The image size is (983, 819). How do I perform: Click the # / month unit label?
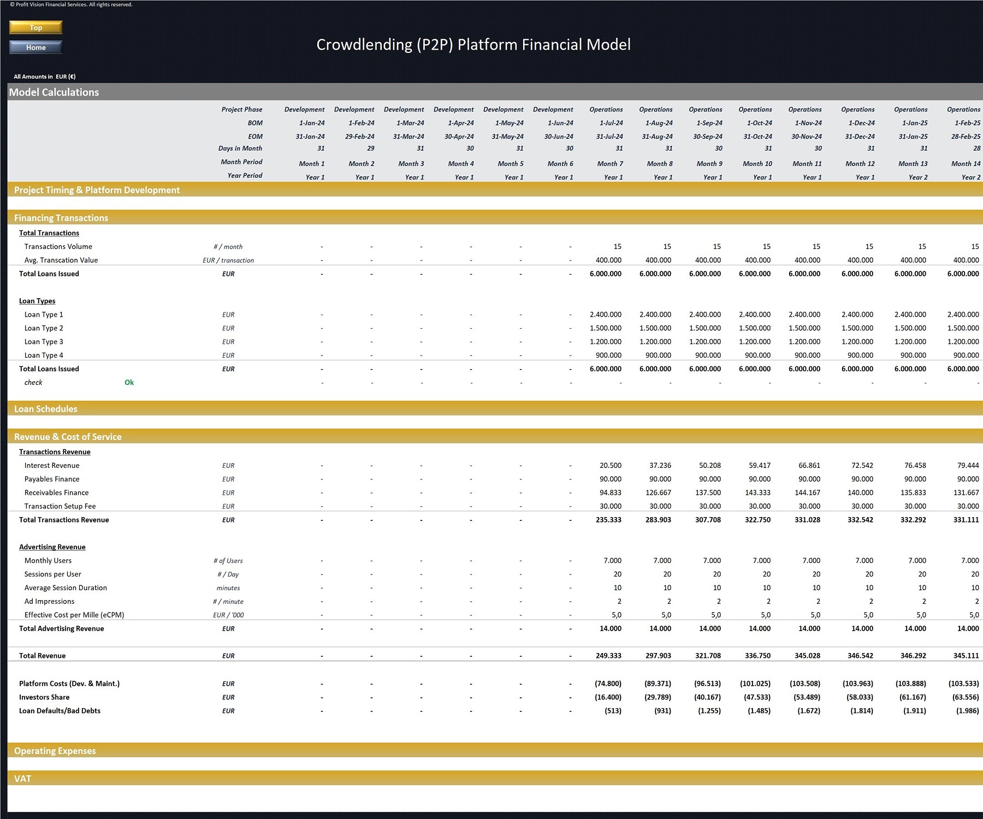point(228,247)
